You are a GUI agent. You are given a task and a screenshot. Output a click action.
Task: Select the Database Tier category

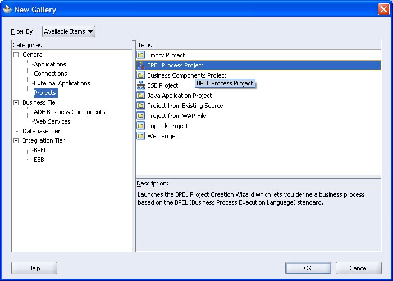click(42, 131)
